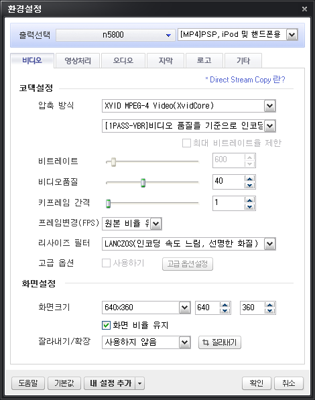
Task: Reset settings with 기본값 button
Action: pyautogui.click(x=64, y=383)
